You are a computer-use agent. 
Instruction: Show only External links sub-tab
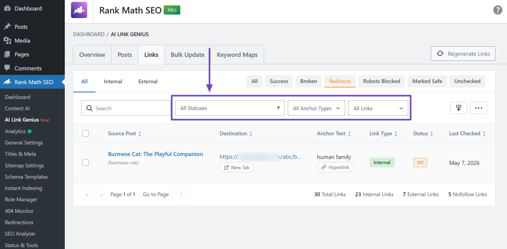pos(148,81)
